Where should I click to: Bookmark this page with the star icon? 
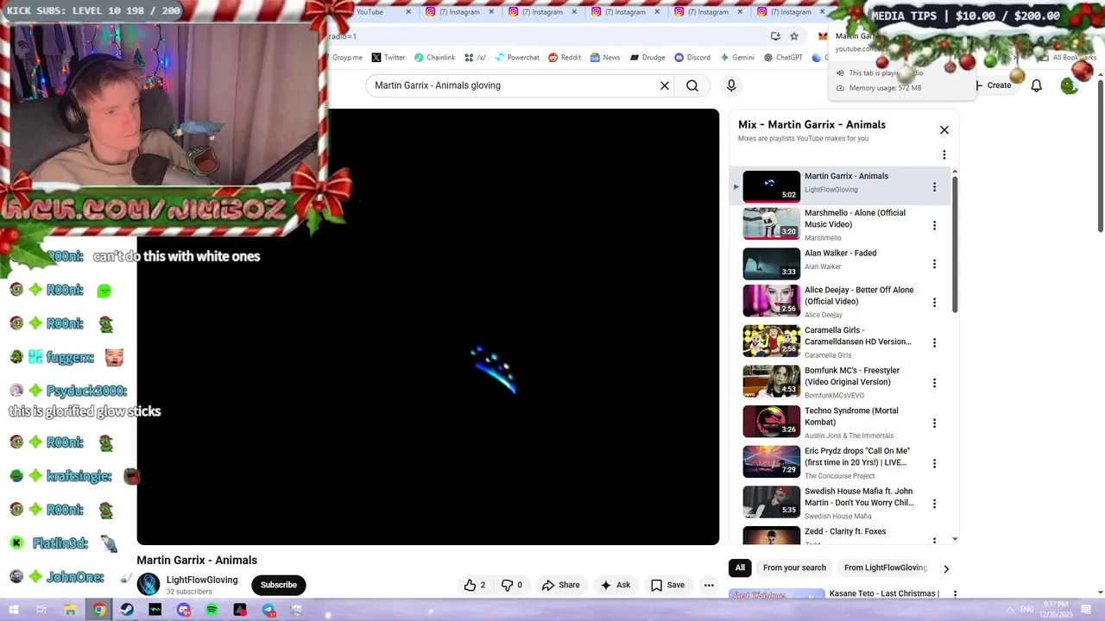pos(794,36)
